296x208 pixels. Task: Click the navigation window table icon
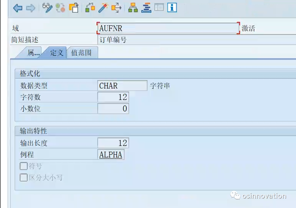click(159, 8)
